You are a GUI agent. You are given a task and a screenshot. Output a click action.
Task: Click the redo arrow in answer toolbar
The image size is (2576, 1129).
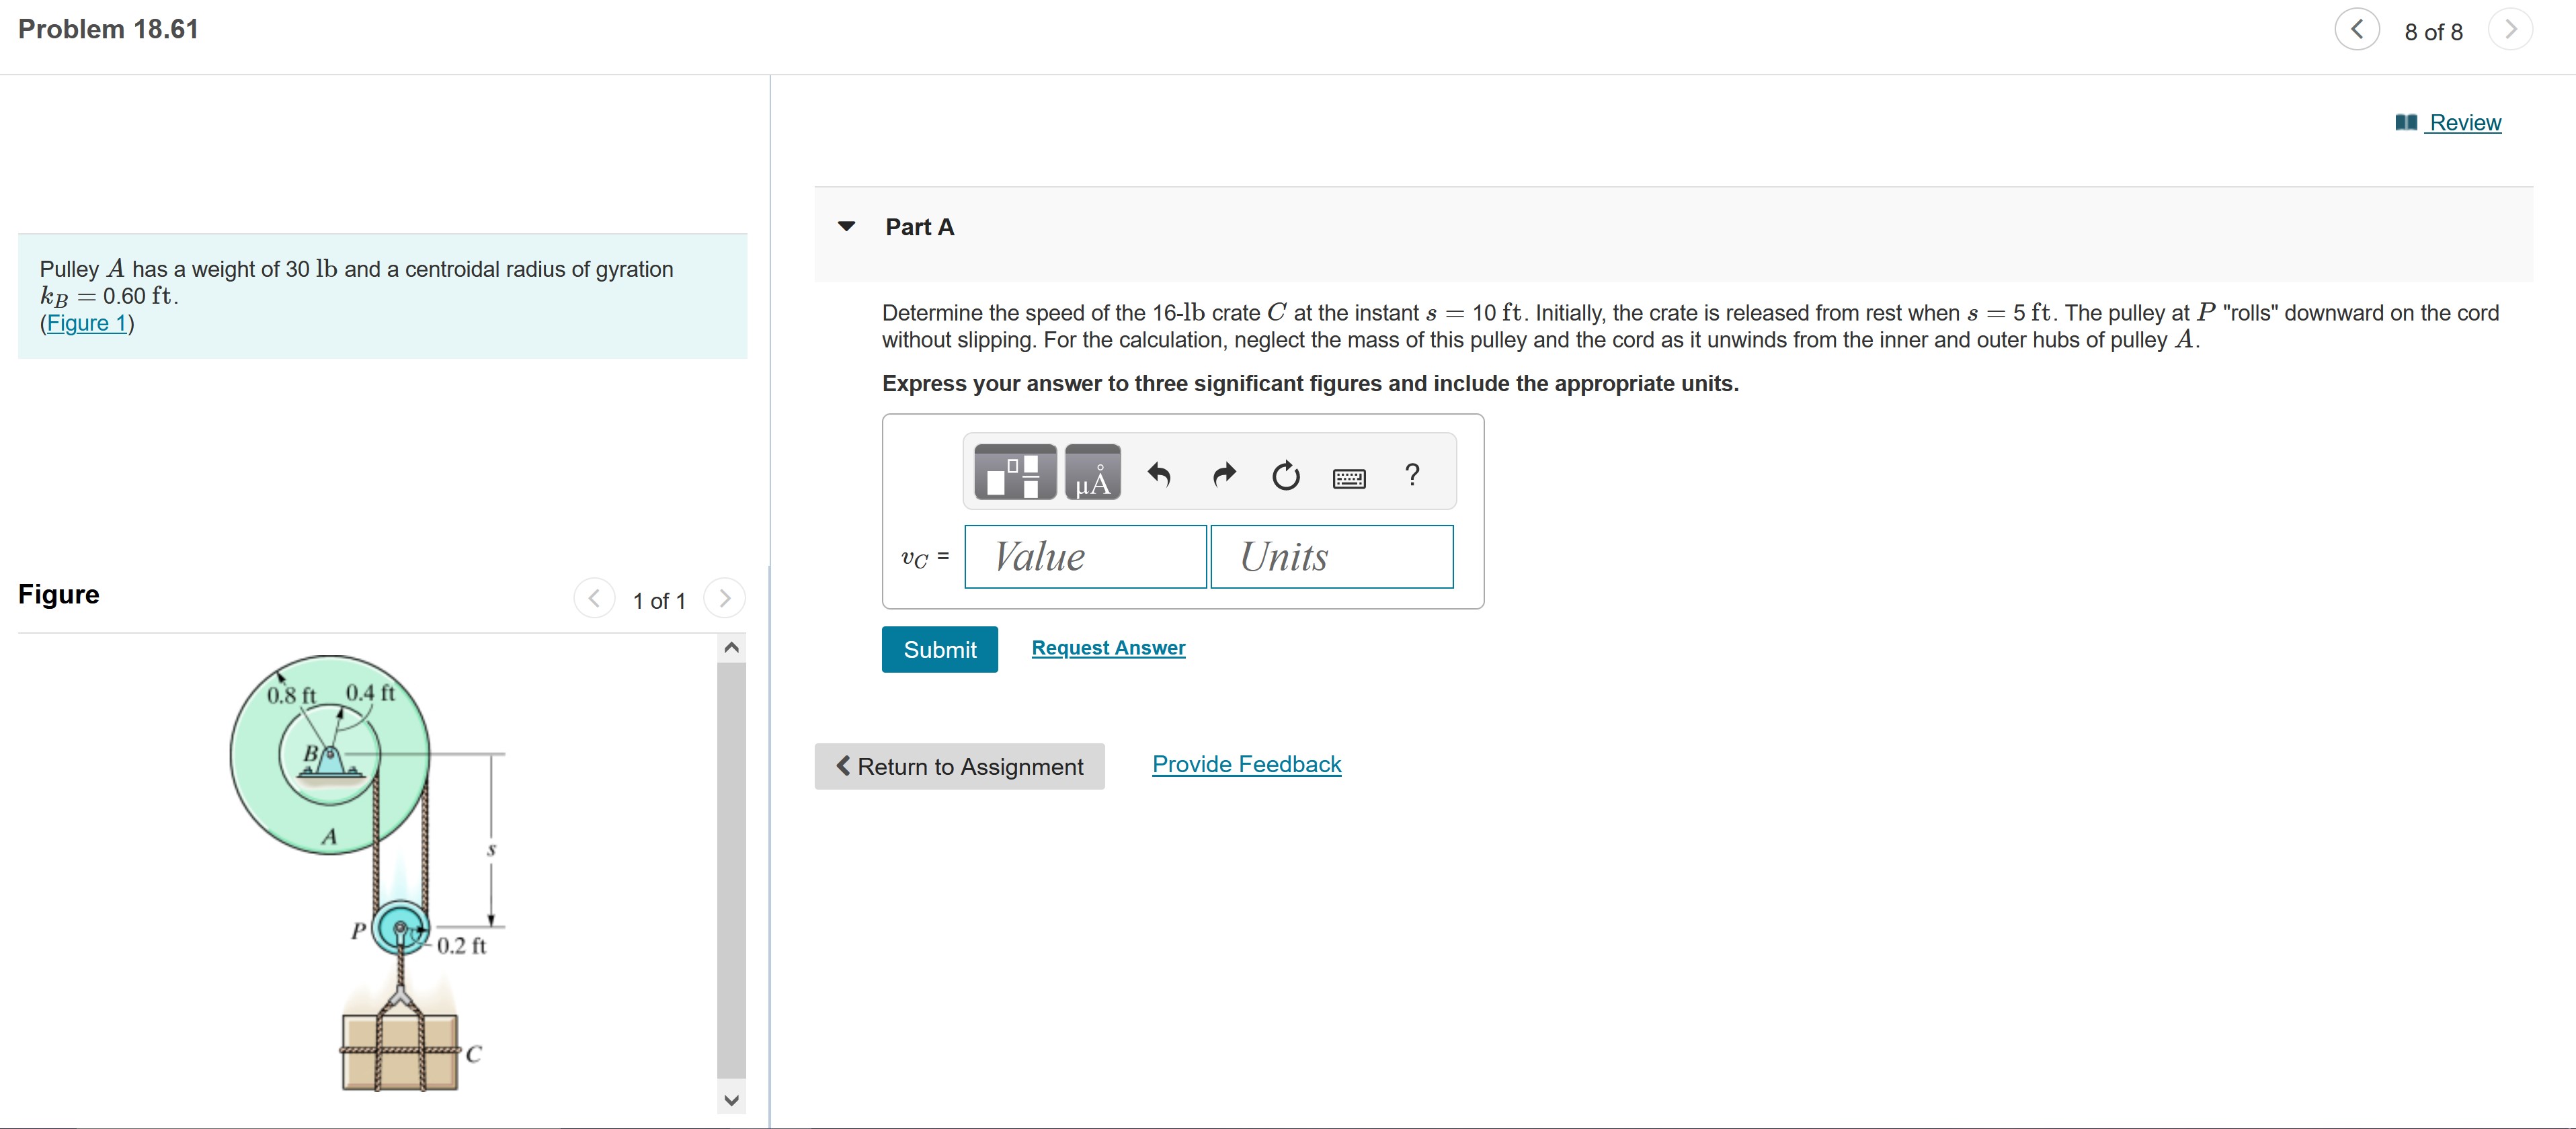1224,474
